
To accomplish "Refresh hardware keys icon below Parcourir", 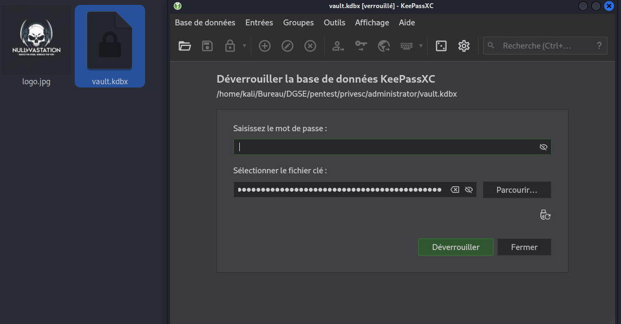I will coord(545,214).
